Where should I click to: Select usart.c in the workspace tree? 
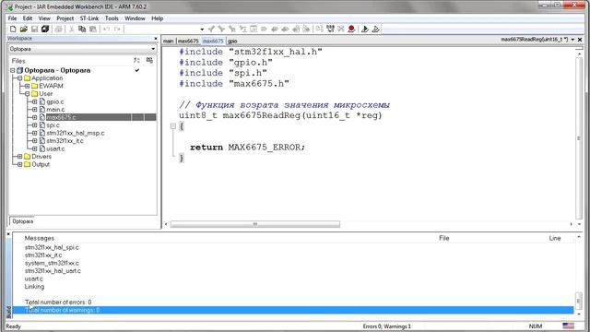(55, 148)
